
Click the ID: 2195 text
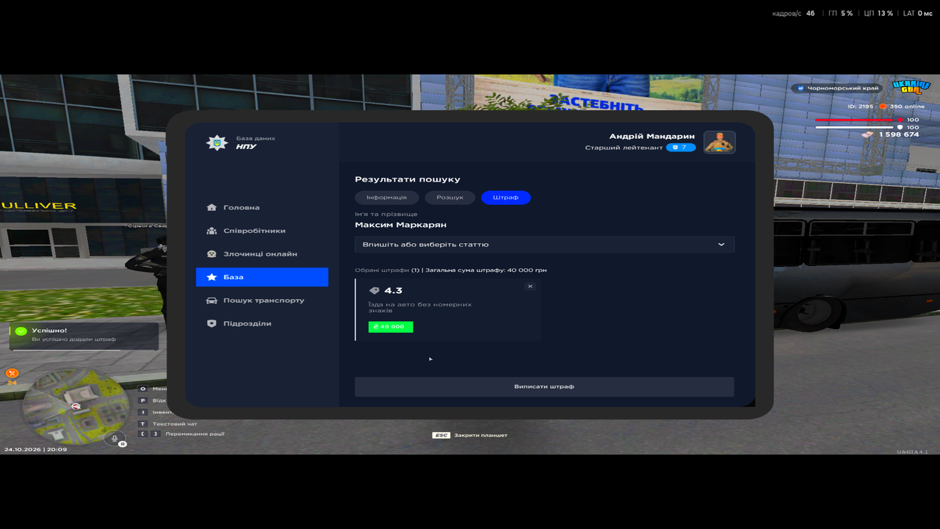860,107
